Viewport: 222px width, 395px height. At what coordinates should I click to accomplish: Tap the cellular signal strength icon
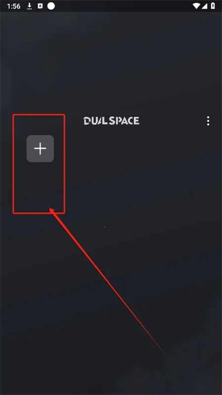click(204, 6)
